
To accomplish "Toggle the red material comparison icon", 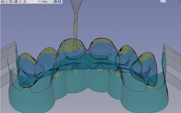I will [x=16, y=1].
